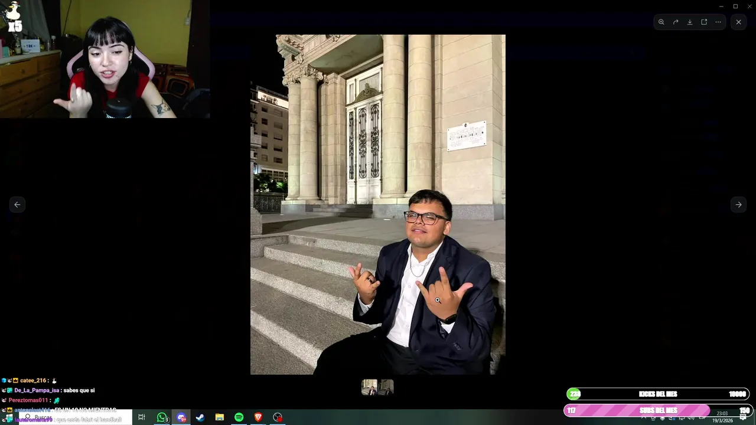Select the second thumbnail below the photo
Screen dimensions: 756x425
point(386,387)
